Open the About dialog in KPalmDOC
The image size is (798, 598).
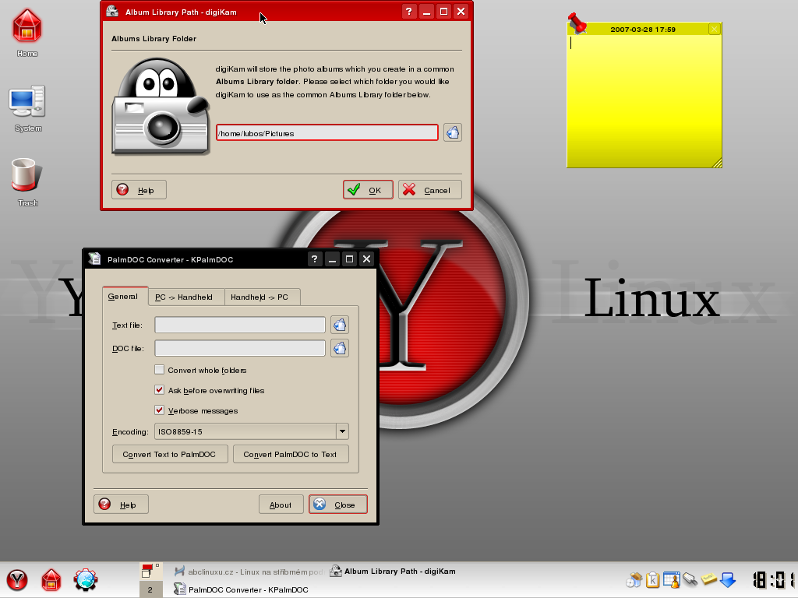coord(281,505)
